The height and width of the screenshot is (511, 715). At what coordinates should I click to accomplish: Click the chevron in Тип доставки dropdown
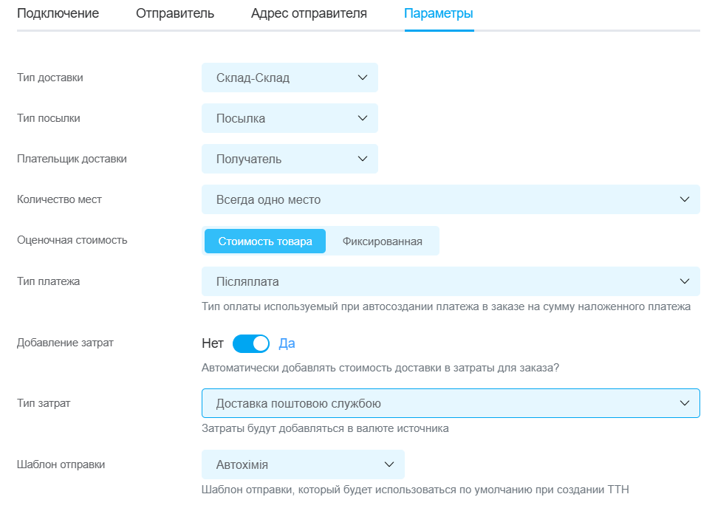pos(363,78)
